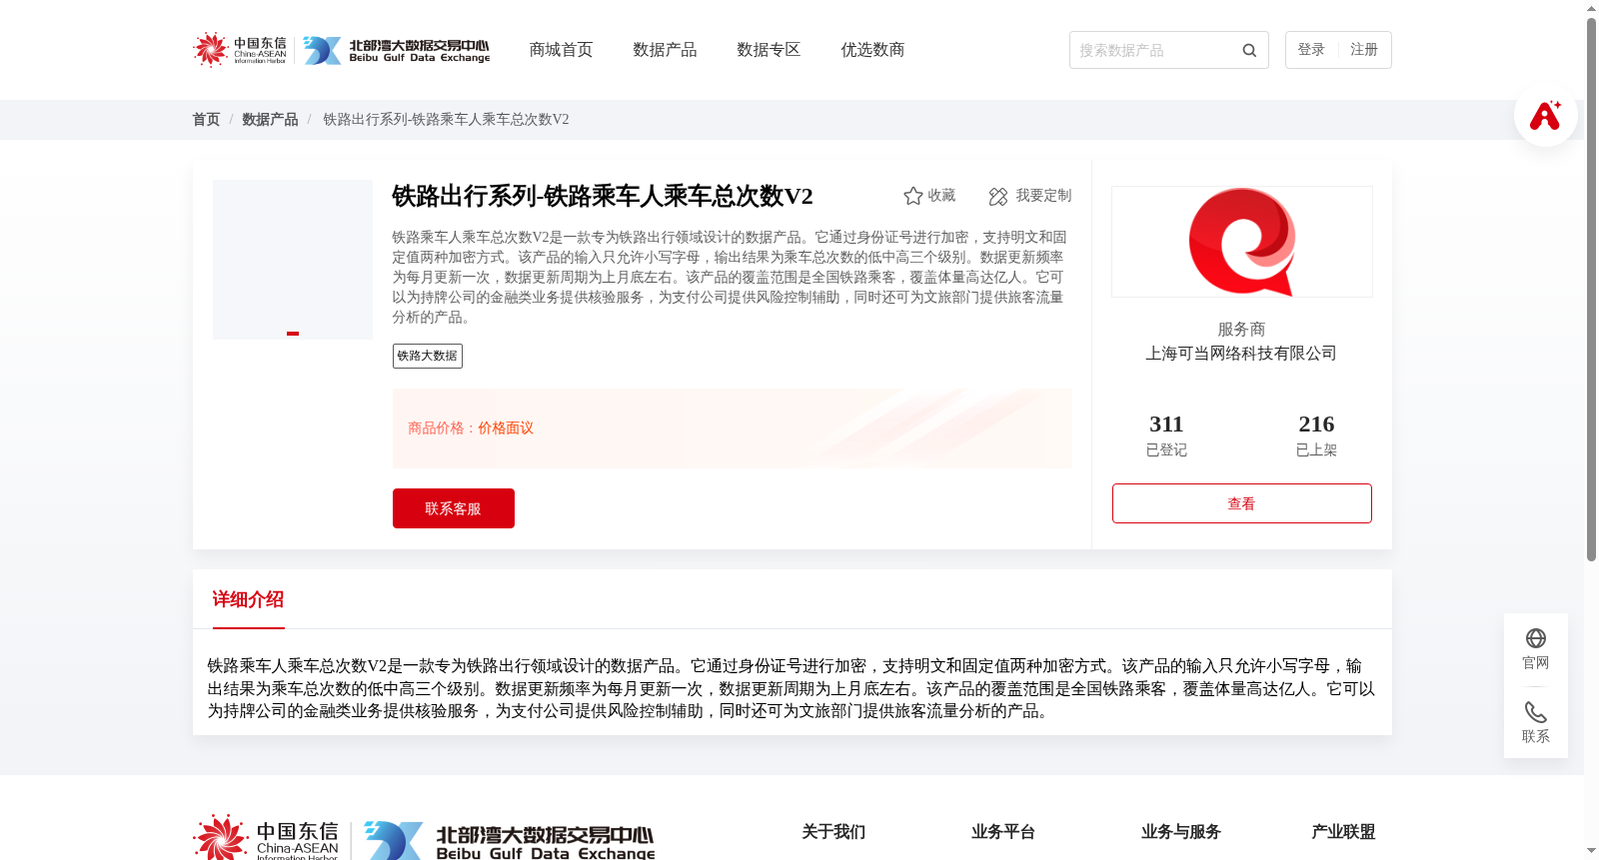Click the 登录 login link

1311,50
